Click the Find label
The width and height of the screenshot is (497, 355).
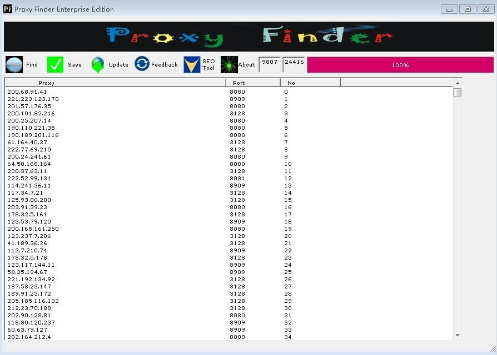tap(32, 64)
